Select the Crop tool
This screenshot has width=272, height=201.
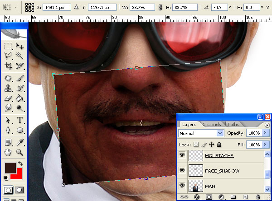pyautogui.click(x=8, y=66)
